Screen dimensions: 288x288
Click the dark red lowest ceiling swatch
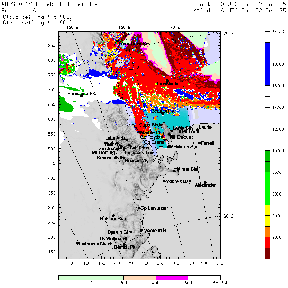pyautogui.click(x=268, y=253)
